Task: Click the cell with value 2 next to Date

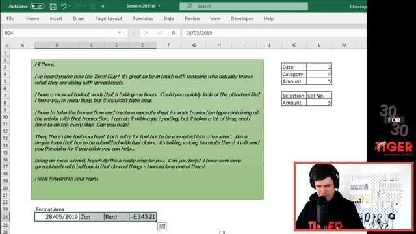Action: tap(319, 67)
